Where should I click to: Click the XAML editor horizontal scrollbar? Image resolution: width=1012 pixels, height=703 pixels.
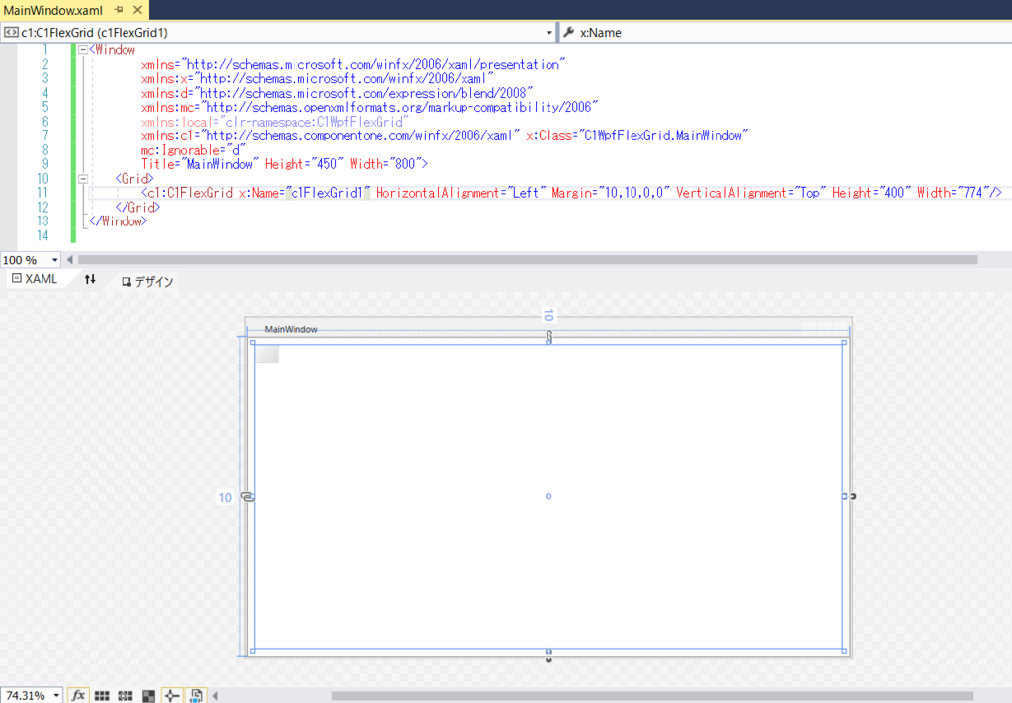coord(528,260)
